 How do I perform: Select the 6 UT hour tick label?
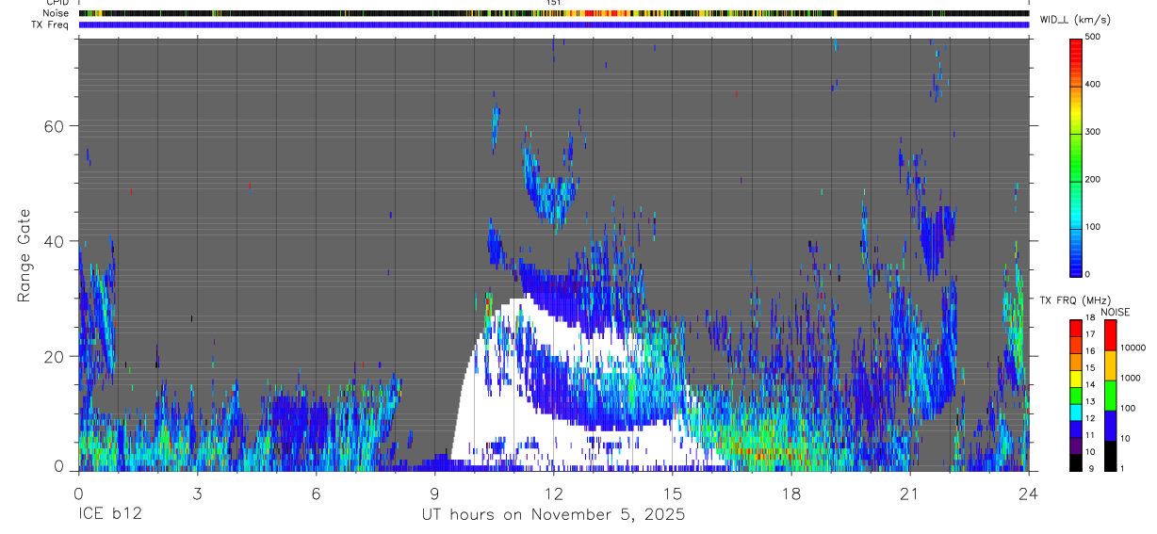(x=316, y=494)
